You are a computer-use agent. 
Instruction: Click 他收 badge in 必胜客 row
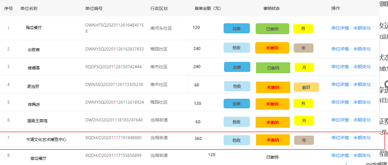237,48
